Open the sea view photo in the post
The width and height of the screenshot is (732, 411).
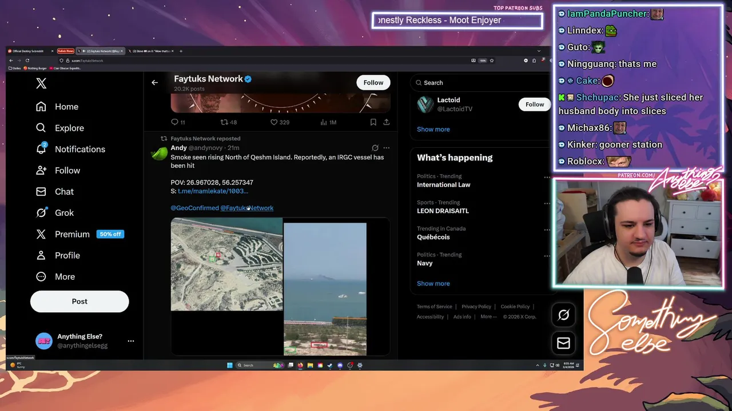pyautogui.click(x=325, y=289)
